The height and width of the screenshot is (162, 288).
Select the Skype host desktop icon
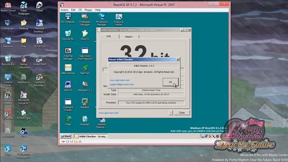point(8,150)
